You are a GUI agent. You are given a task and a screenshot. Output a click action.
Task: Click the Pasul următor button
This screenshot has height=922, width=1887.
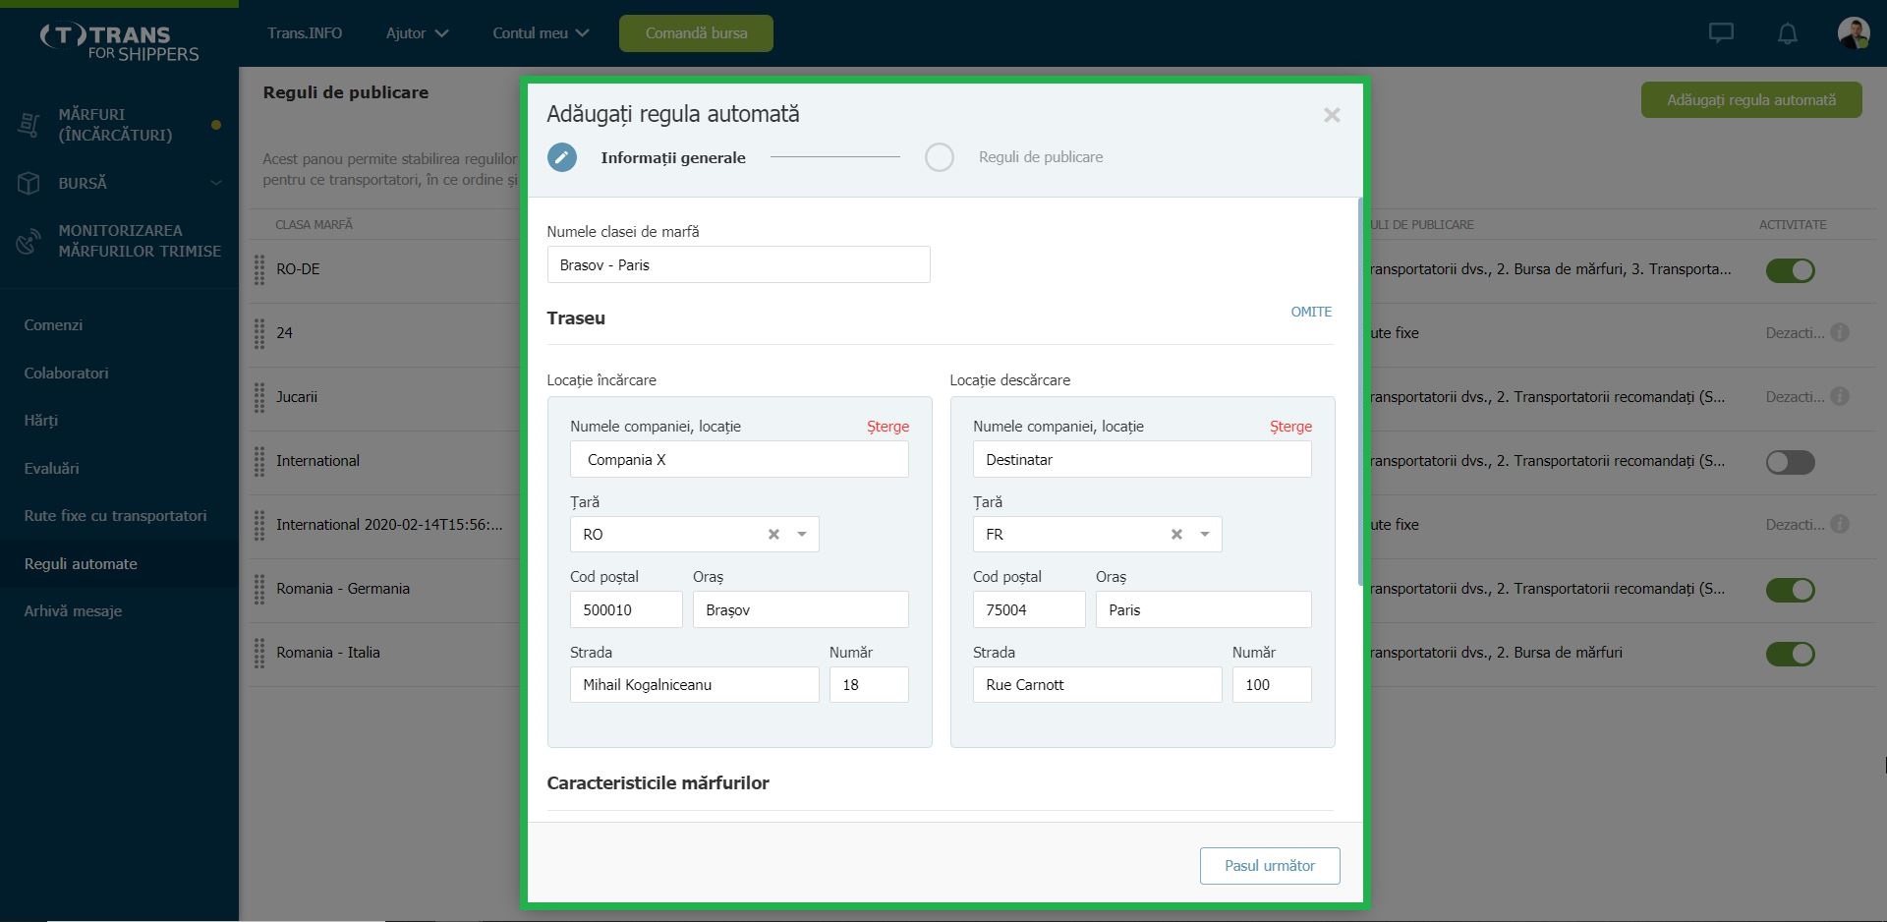click(1270, 866)
